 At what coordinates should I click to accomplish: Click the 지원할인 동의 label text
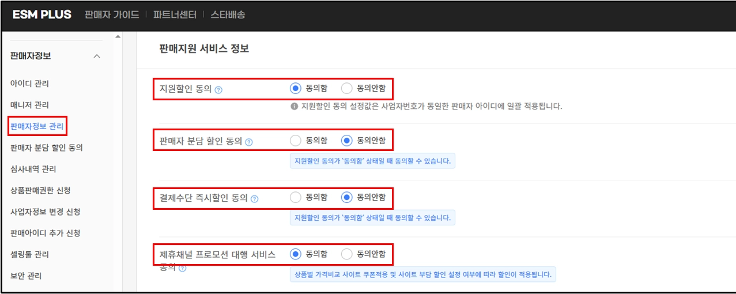(x=186, y=89)
